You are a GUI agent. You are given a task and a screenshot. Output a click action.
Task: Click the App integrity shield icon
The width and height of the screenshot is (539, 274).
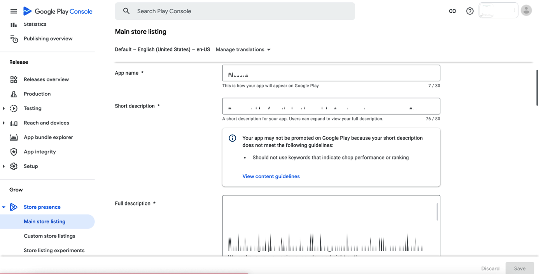click(14, 152)
